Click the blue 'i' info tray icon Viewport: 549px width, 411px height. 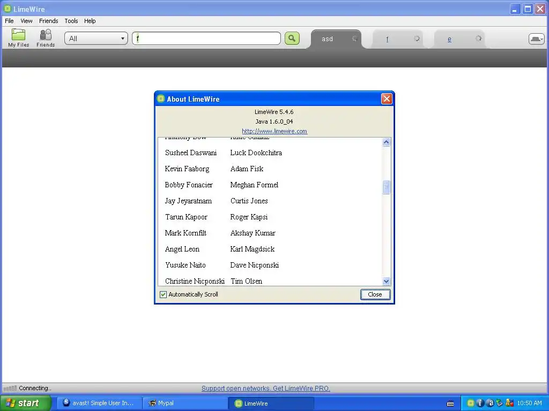[480, 403]
